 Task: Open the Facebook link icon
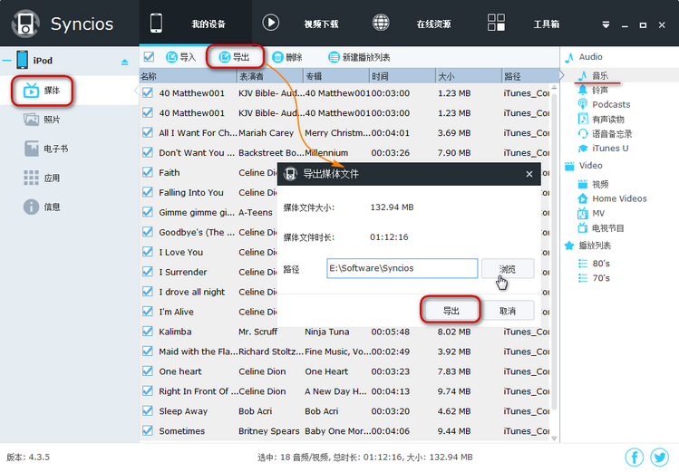pyautogui.click(x=634, y=457)
